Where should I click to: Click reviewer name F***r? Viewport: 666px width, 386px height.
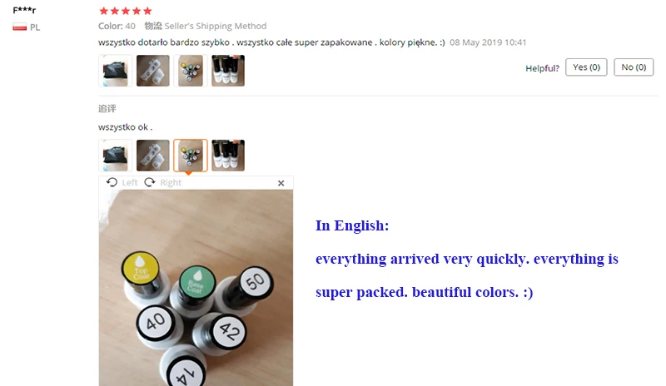tap(24, 10)
